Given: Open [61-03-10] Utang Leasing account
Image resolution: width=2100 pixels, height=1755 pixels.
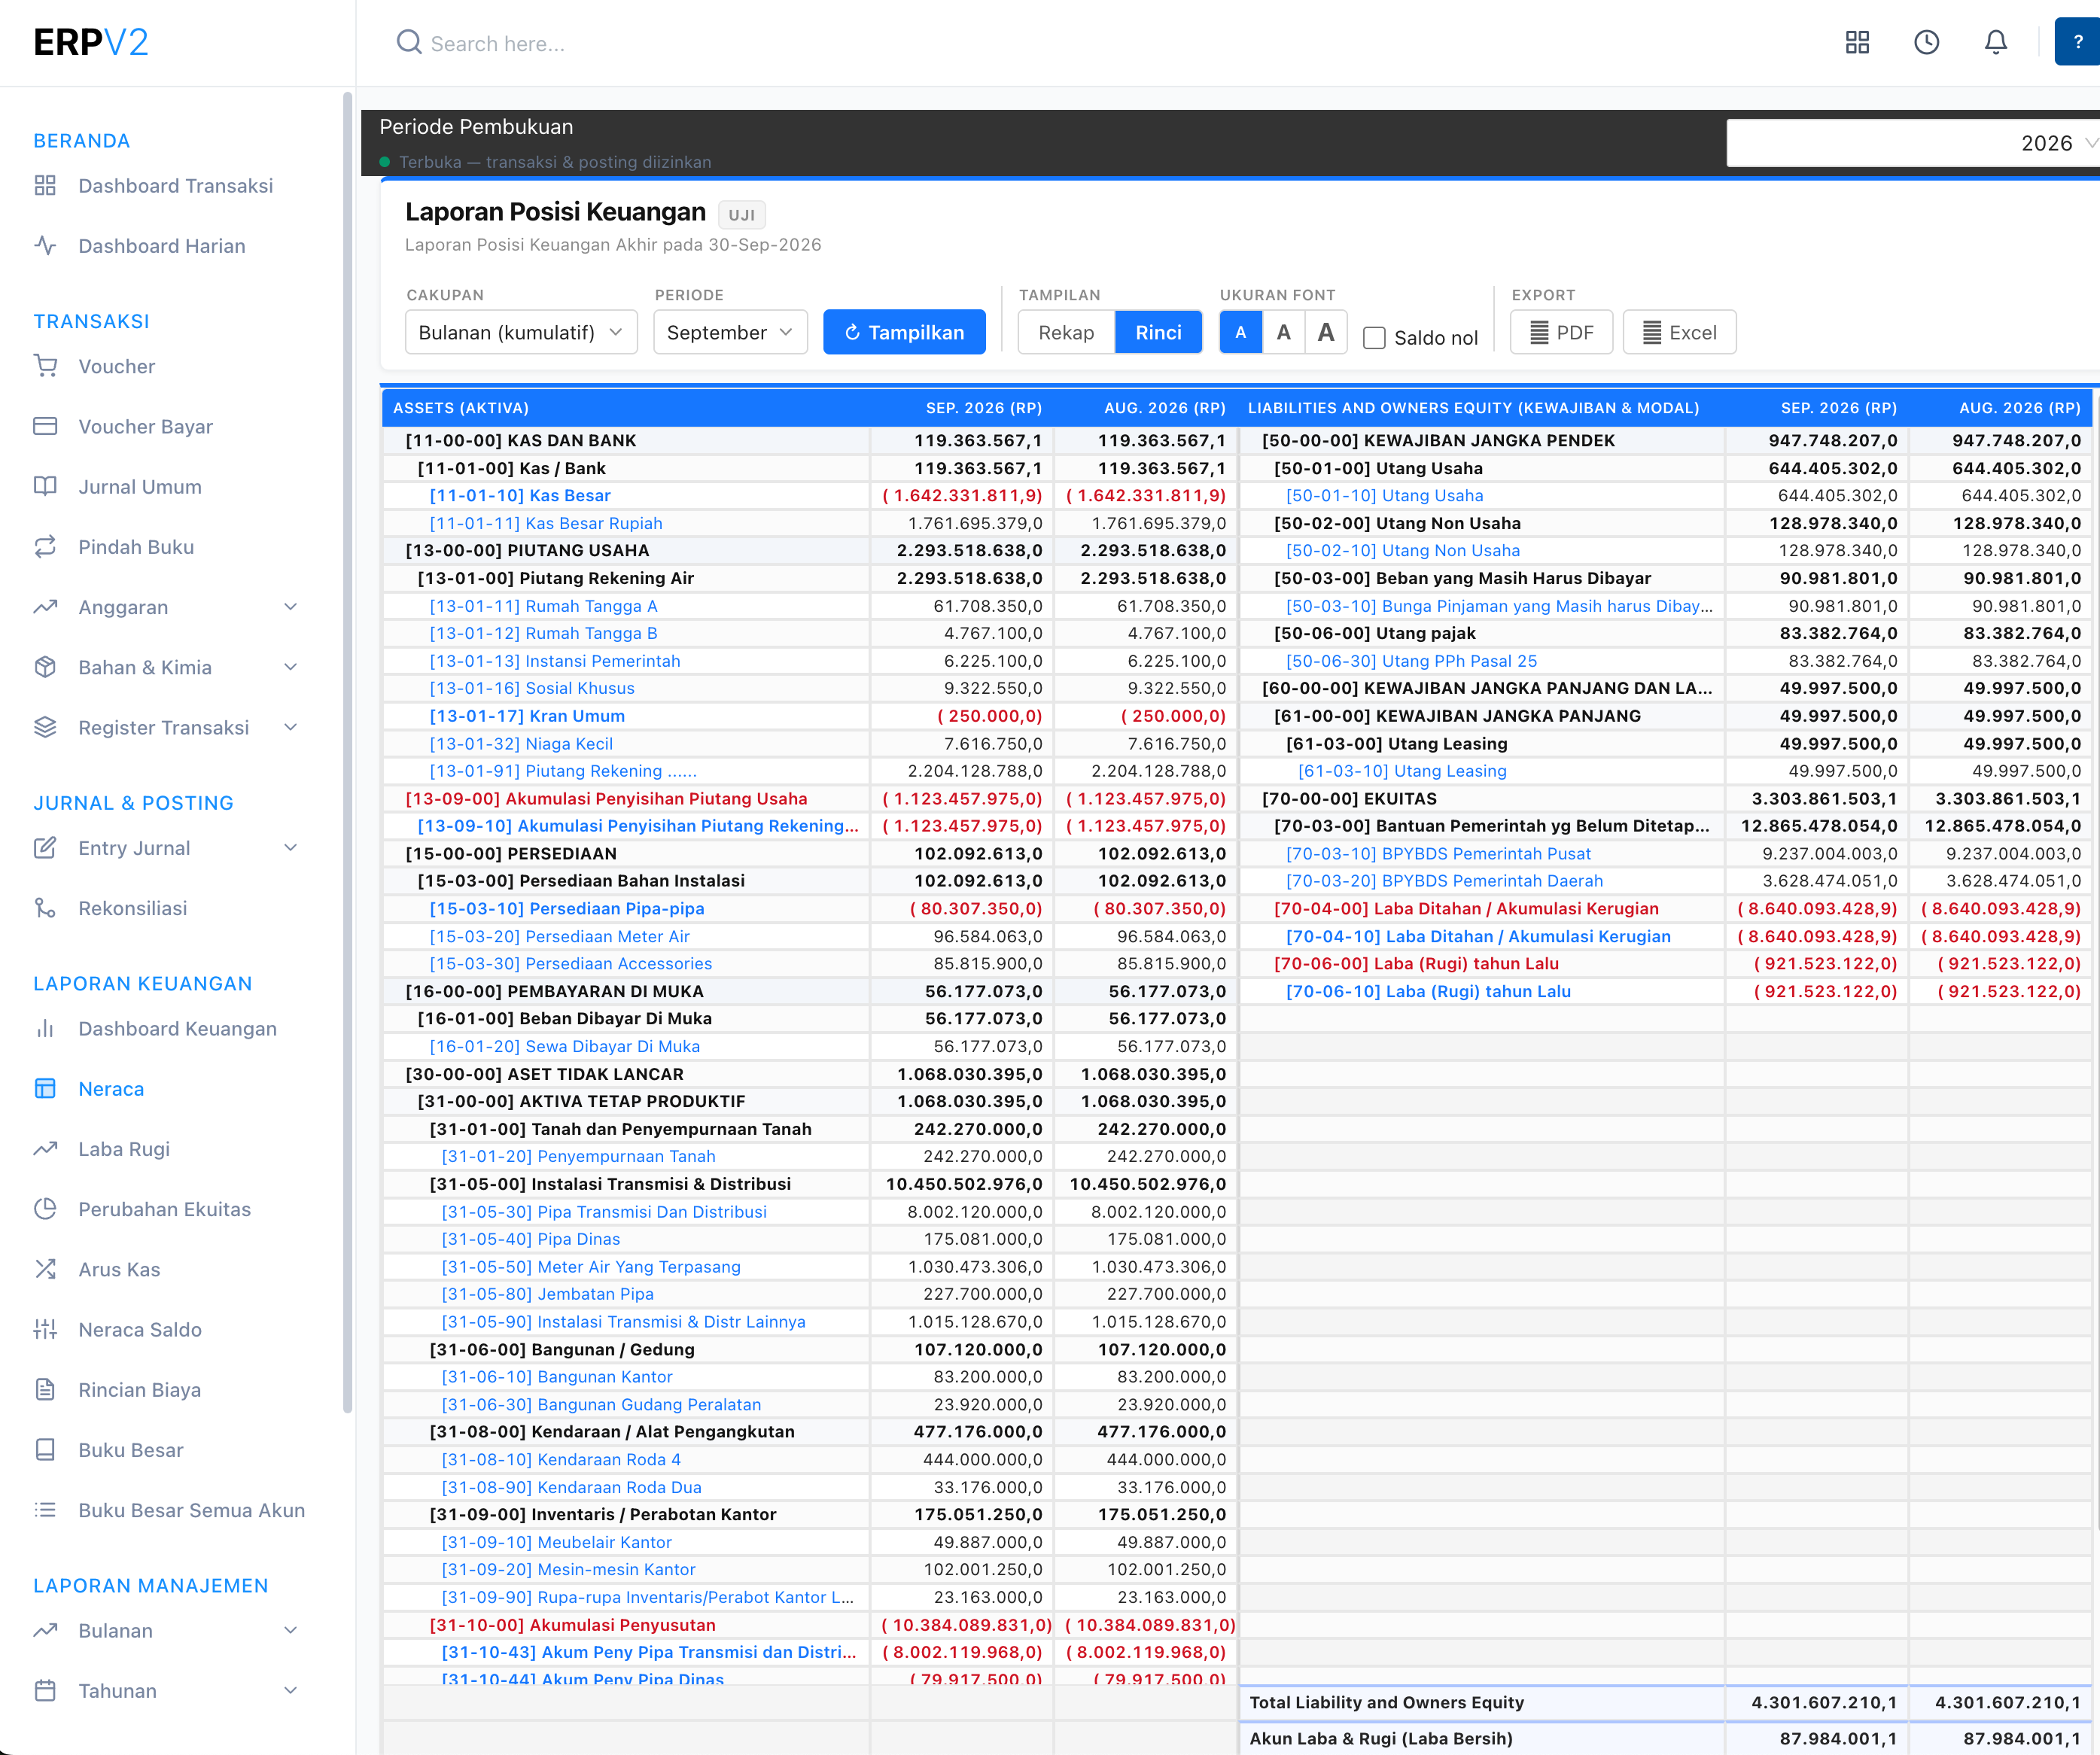Looking at the screenshot, I should point(1402,771).
